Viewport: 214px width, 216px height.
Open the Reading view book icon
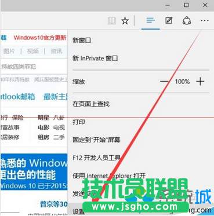point(112,21)
